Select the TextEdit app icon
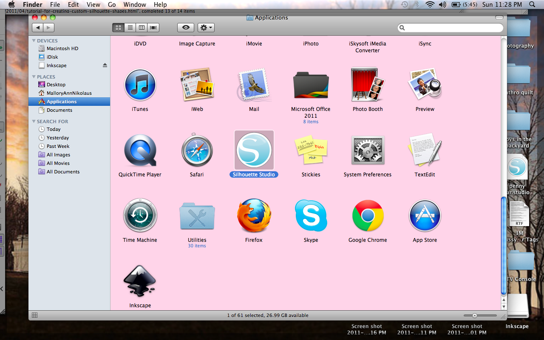Viewport: 544px width, 340px height. (425, 151)
